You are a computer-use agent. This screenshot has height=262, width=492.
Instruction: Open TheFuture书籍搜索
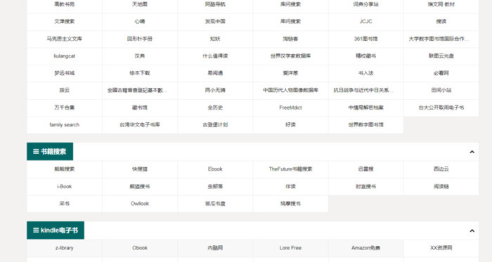point(290,169)
